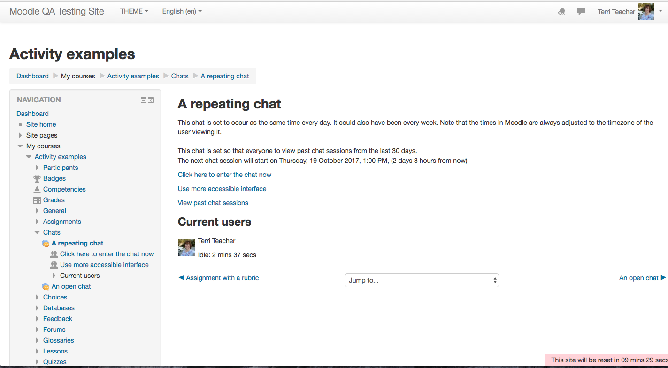Open Site home in navigation

click(41, 124)
